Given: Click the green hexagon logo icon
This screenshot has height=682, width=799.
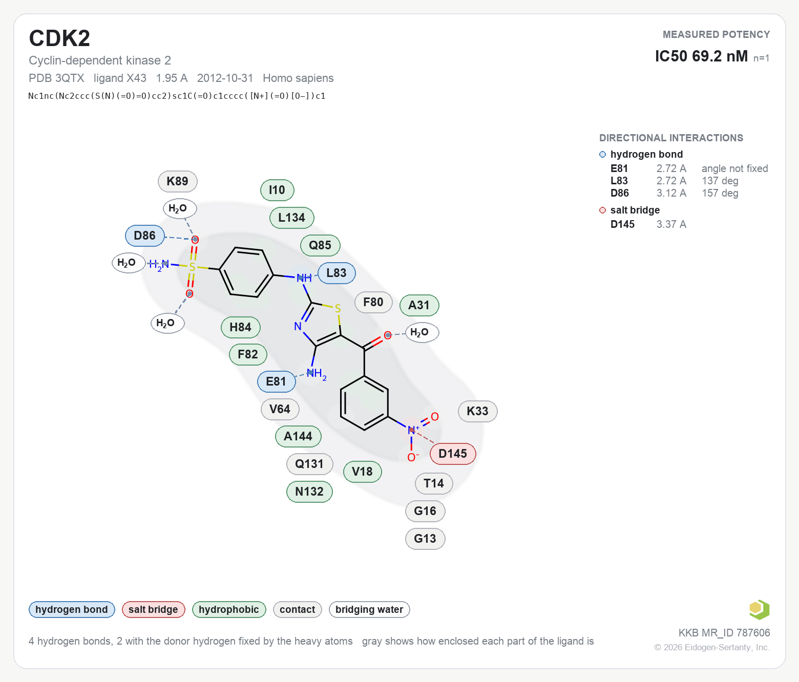Looking at the screenshot, I should 759,609.
